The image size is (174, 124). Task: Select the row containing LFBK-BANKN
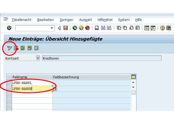click(x=9, y=89)
